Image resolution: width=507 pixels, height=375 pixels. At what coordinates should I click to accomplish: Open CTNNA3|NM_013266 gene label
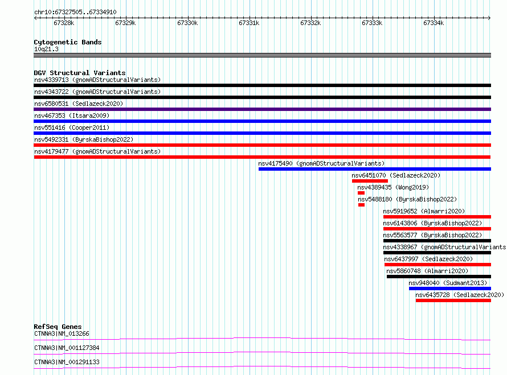click(x=62, y=333)
